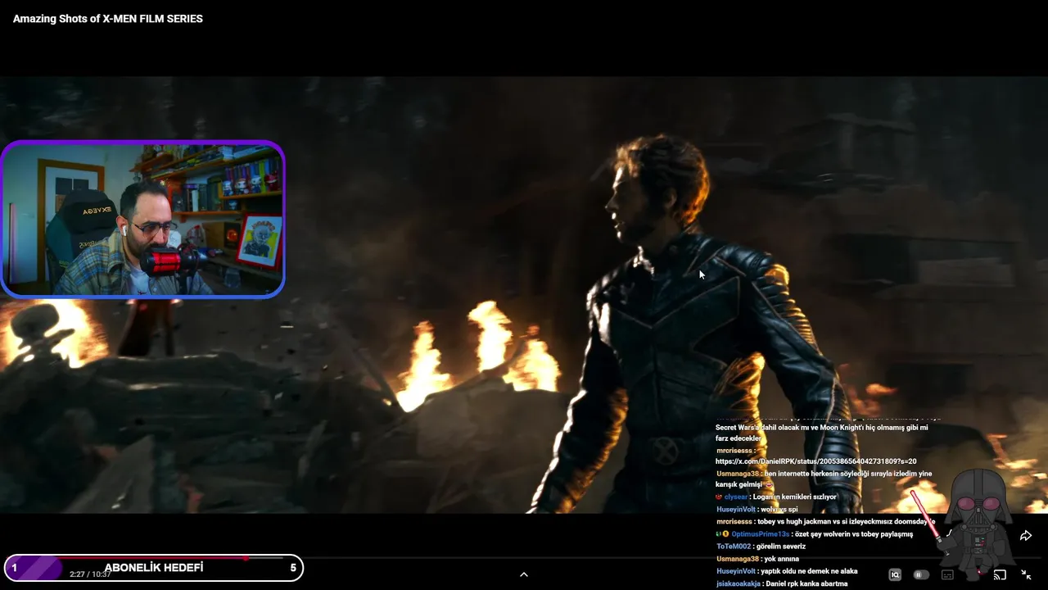The image size is (1048, 590).
Task: Click the username jsiakaoakakja in chat
Action: click(738, 584)
